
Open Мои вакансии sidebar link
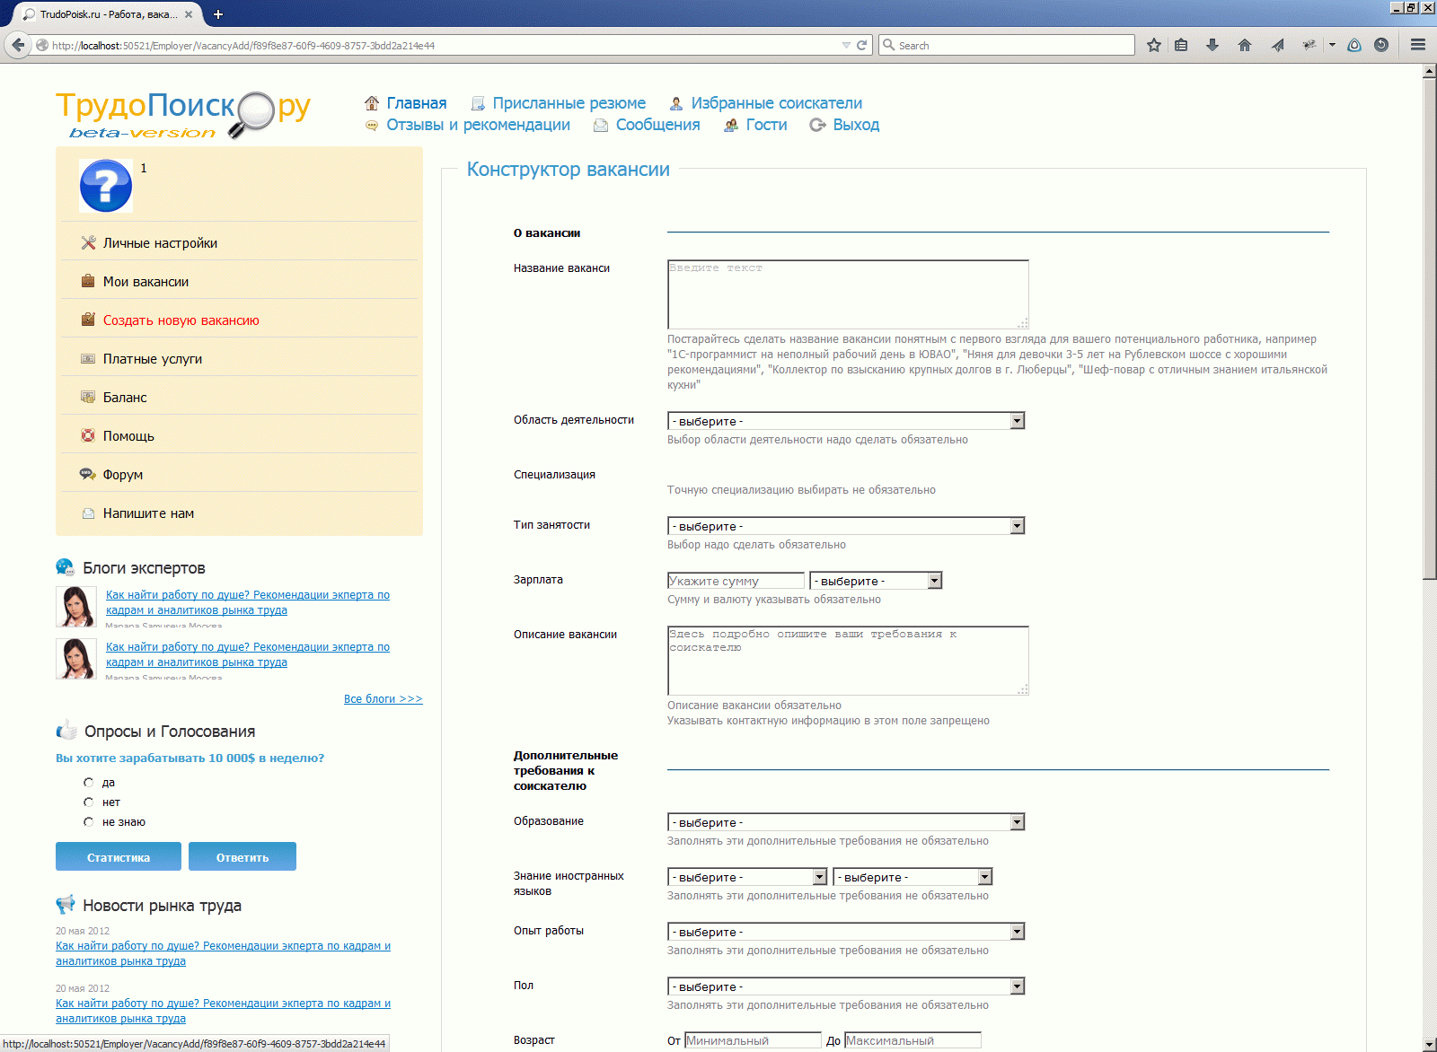click(x=145, y=282)
